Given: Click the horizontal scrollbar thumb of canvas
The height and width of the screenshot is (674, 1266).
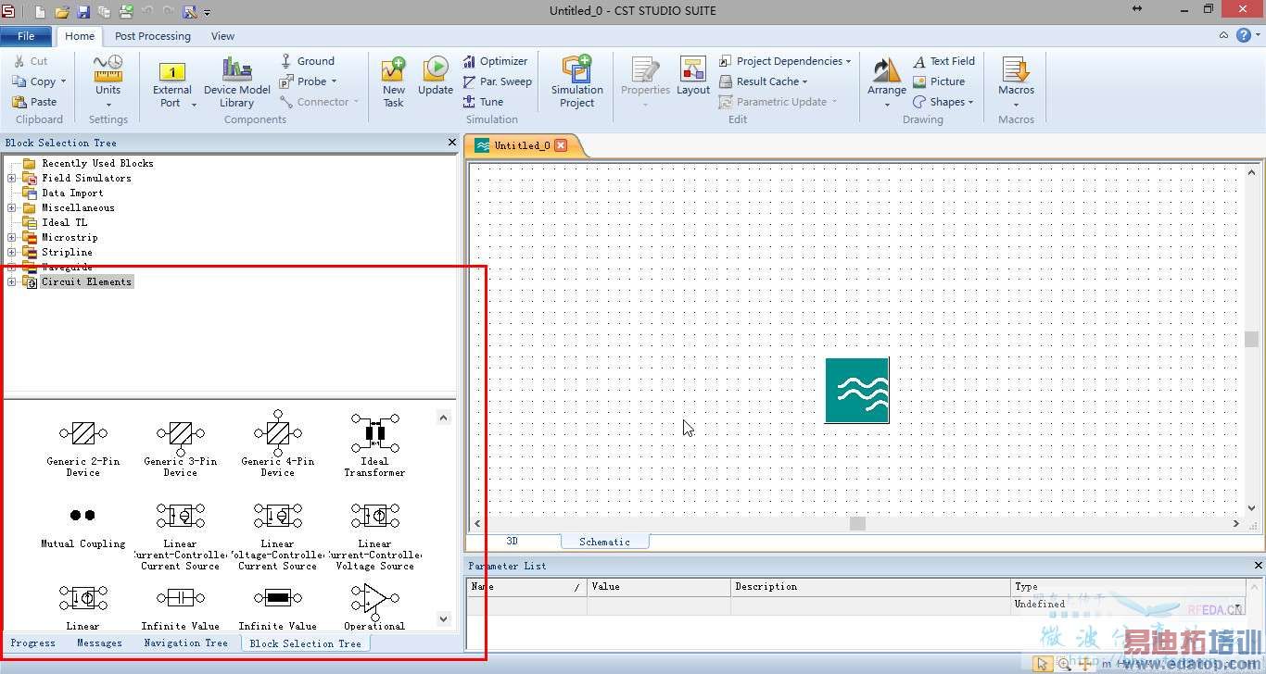Looking at the screenshot, I should pos(857,523).
